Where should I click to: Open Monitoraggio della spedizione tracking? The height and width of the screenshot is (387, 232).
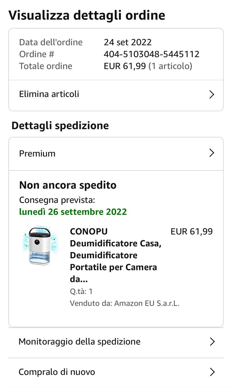point(80,342)
